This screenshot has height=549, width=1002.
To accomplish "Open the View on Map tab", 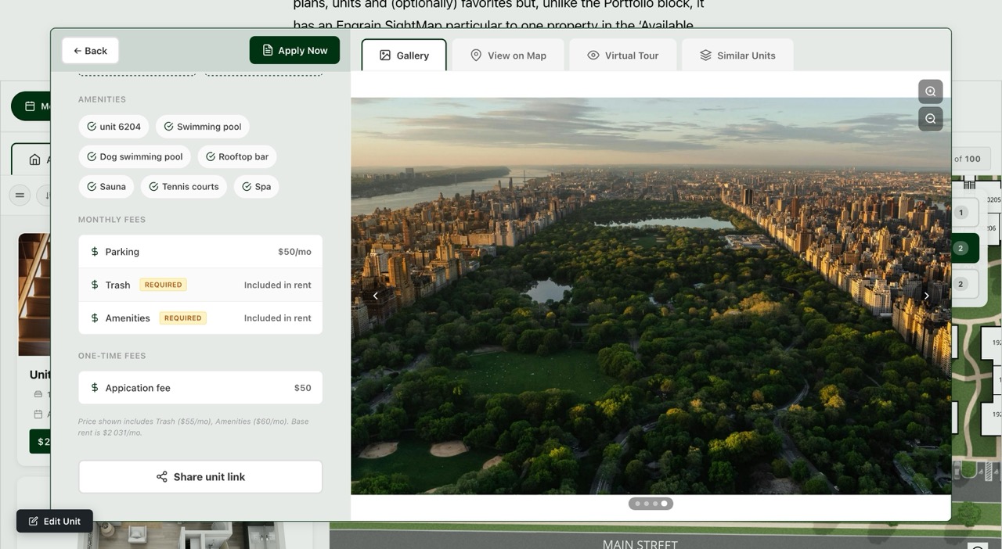I will tap(507, 56).
